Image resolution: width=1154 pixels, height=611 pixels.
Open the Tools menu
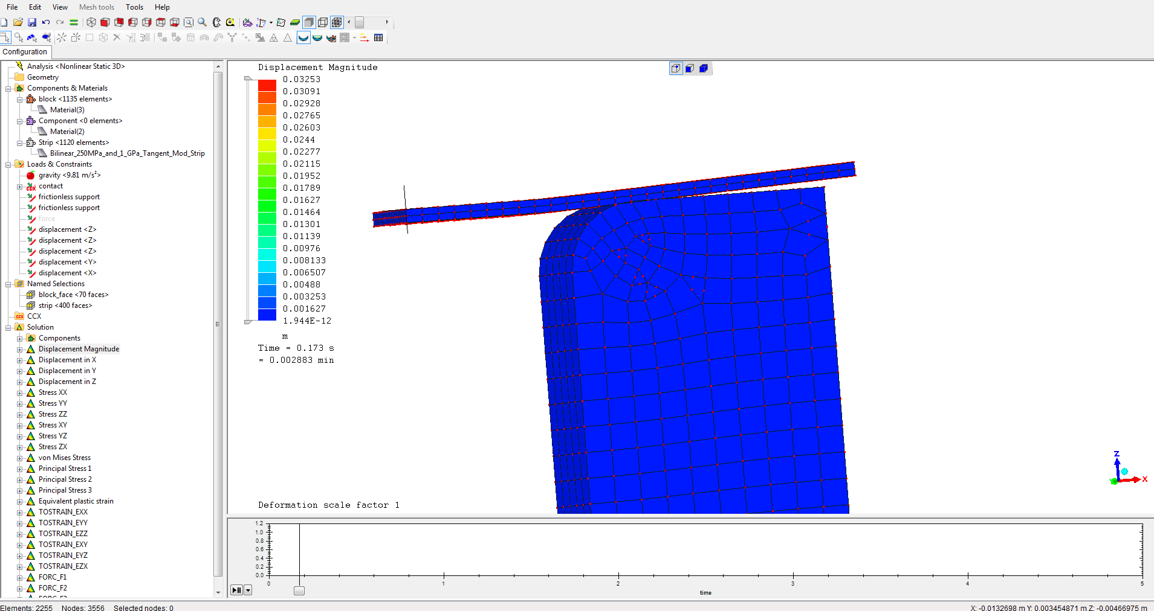point(134,7)
